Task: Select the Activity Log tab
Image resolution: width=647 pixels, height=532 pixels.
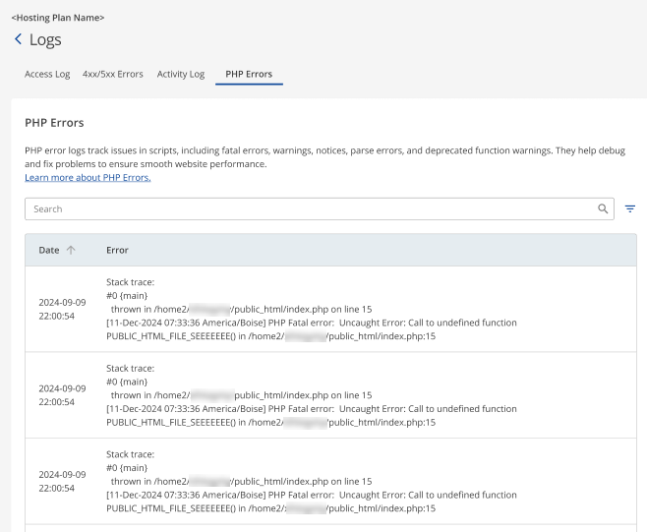Action: [x=181, y=75]
